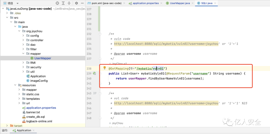270x134 pixels.
Task: Expand the dao package
Action: 23,44
